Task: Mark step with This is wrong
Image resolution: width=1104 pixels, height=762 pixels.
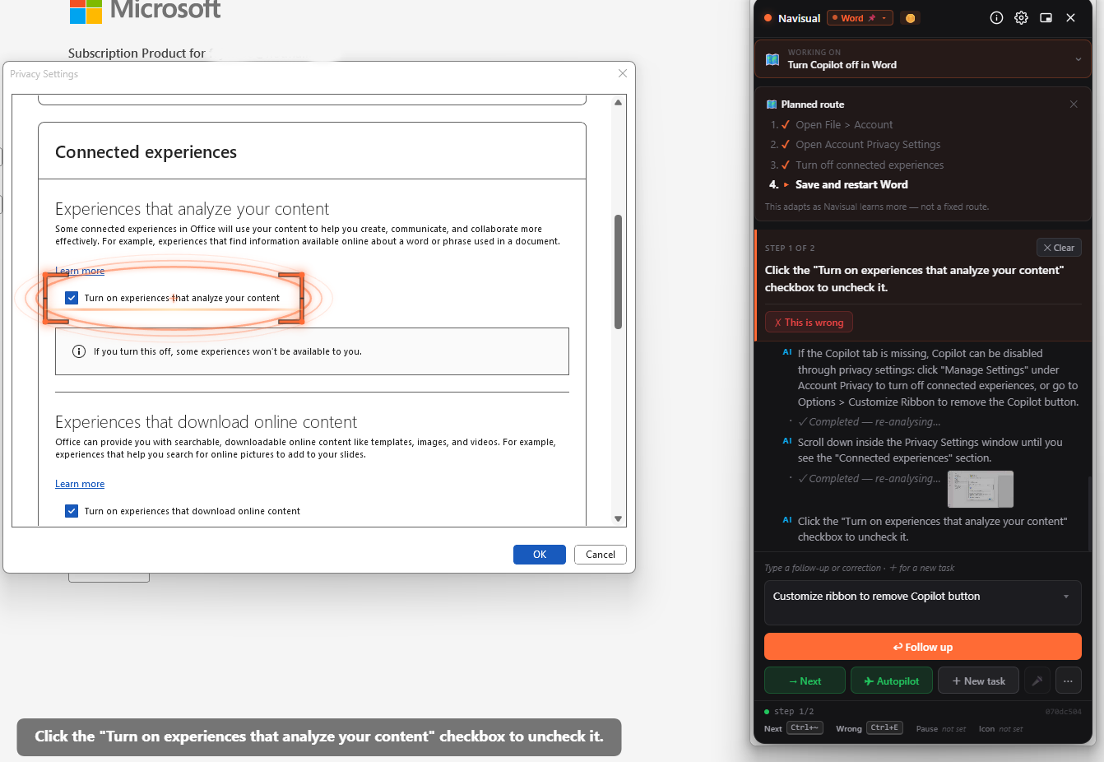Action: tap(809, 323)
